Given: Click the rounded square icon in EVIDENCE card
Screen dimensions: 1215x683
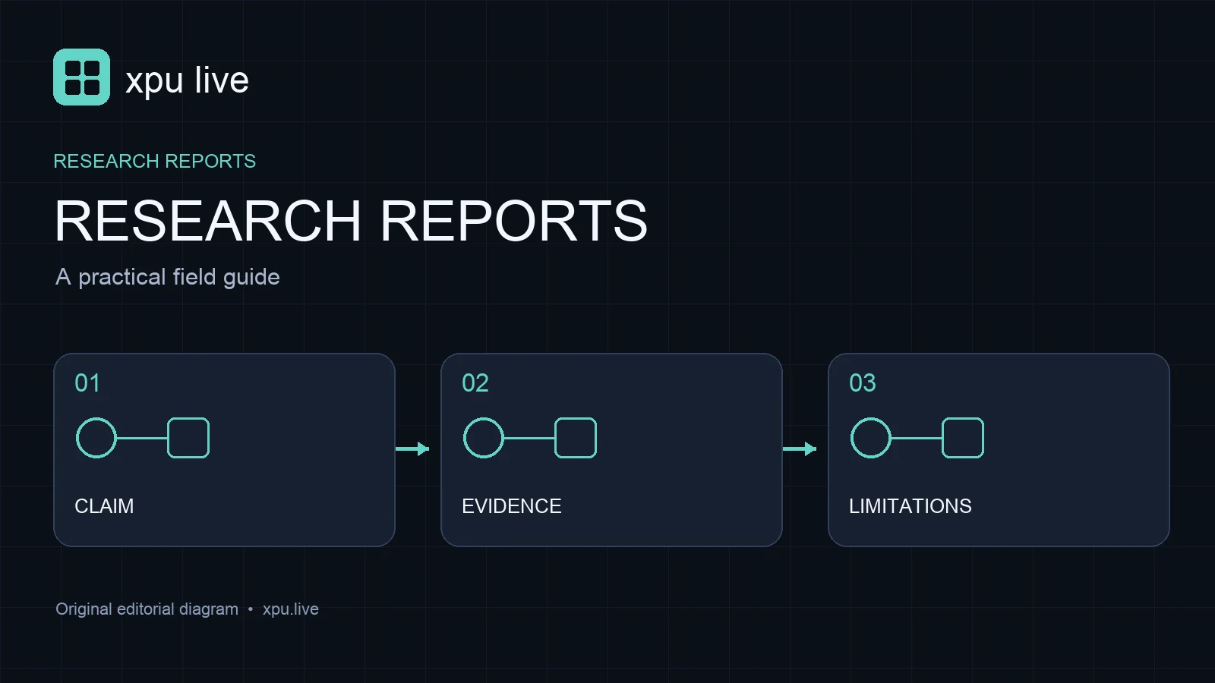Looking at the screenshot, I should pos(576,438).
